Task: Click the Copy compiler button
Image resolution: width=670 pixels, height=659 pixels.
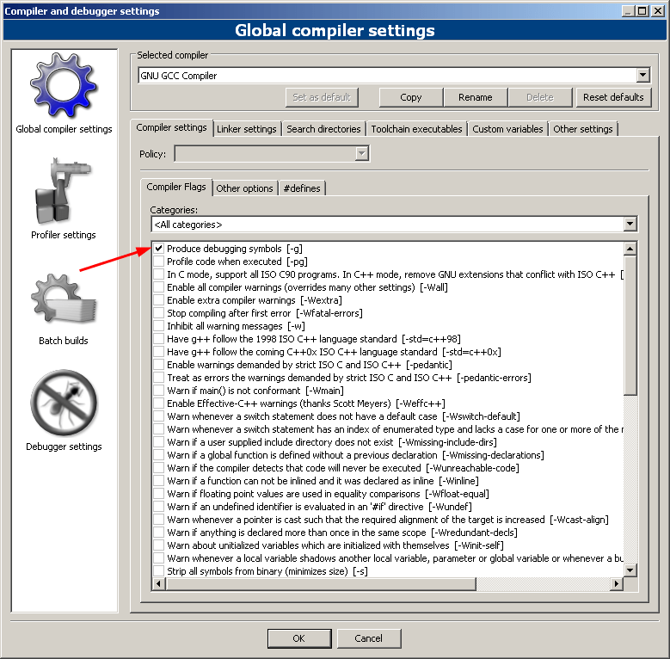Action: [410, 97]
